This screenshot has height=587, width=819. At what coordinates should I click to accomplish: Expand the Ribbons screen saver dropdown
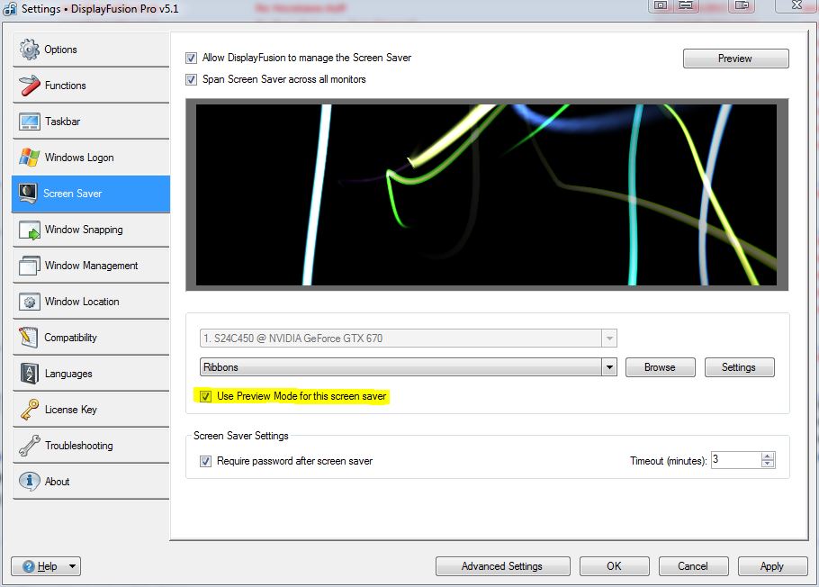pyautogui.click(x=609, y=367)
